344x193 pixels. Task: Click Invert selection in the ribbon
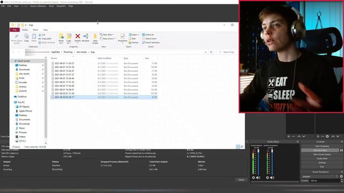click(x=150, y=42)
